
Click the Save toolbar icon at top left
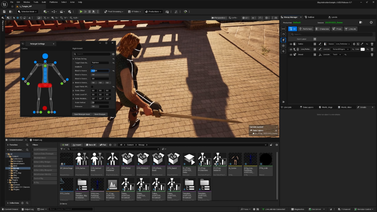(4, 12)
